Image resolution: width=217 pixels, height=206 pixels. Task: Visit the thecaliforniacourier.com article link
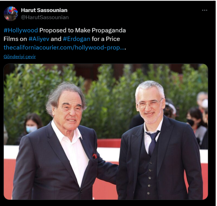[x=65, y=47]
